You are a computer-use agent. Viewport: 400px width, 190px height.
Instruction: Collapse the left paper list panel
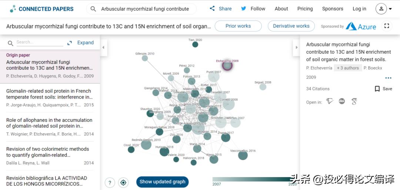(x=103, y=47)
